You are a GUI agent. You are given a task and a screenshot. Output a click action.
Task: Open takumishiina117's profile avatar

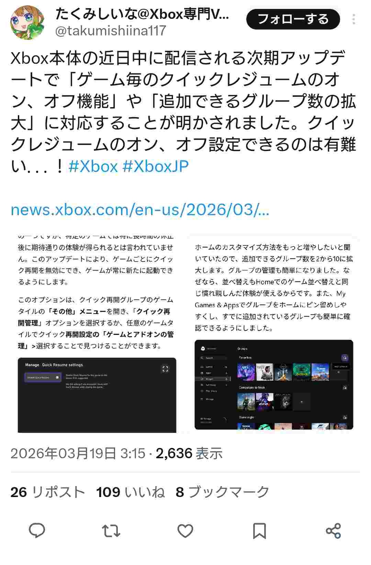pyautogui.click(x=27, y=23)
